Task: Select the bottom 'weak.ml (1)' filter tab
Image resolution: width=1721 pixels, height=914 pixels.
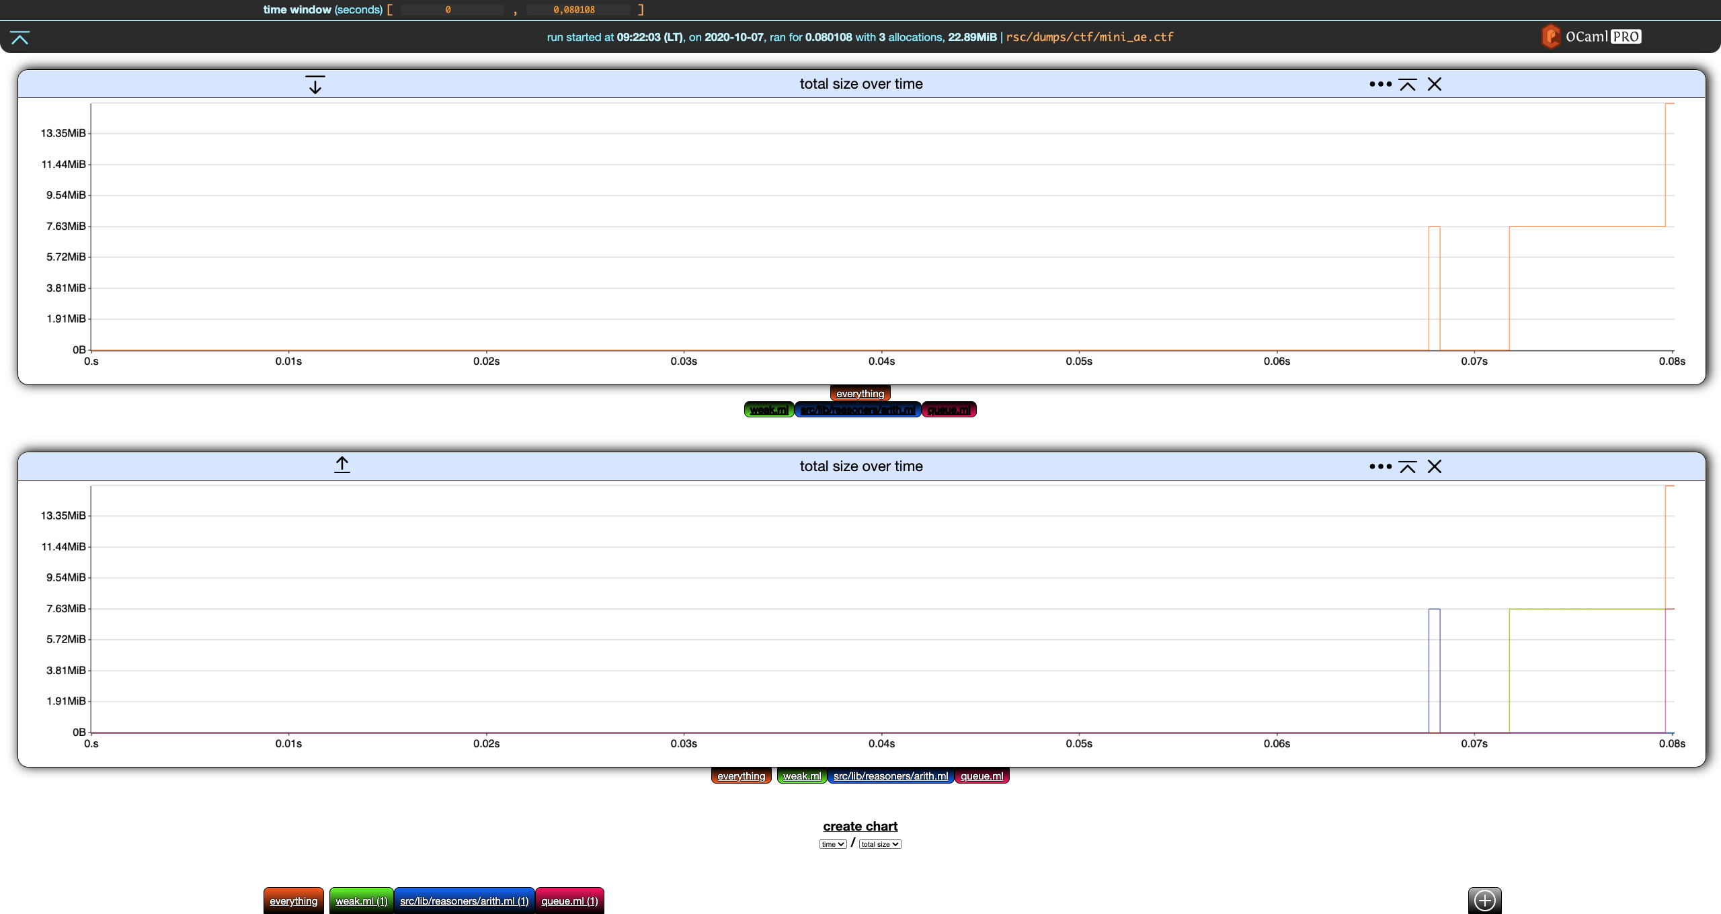Action: click(362, 901)
